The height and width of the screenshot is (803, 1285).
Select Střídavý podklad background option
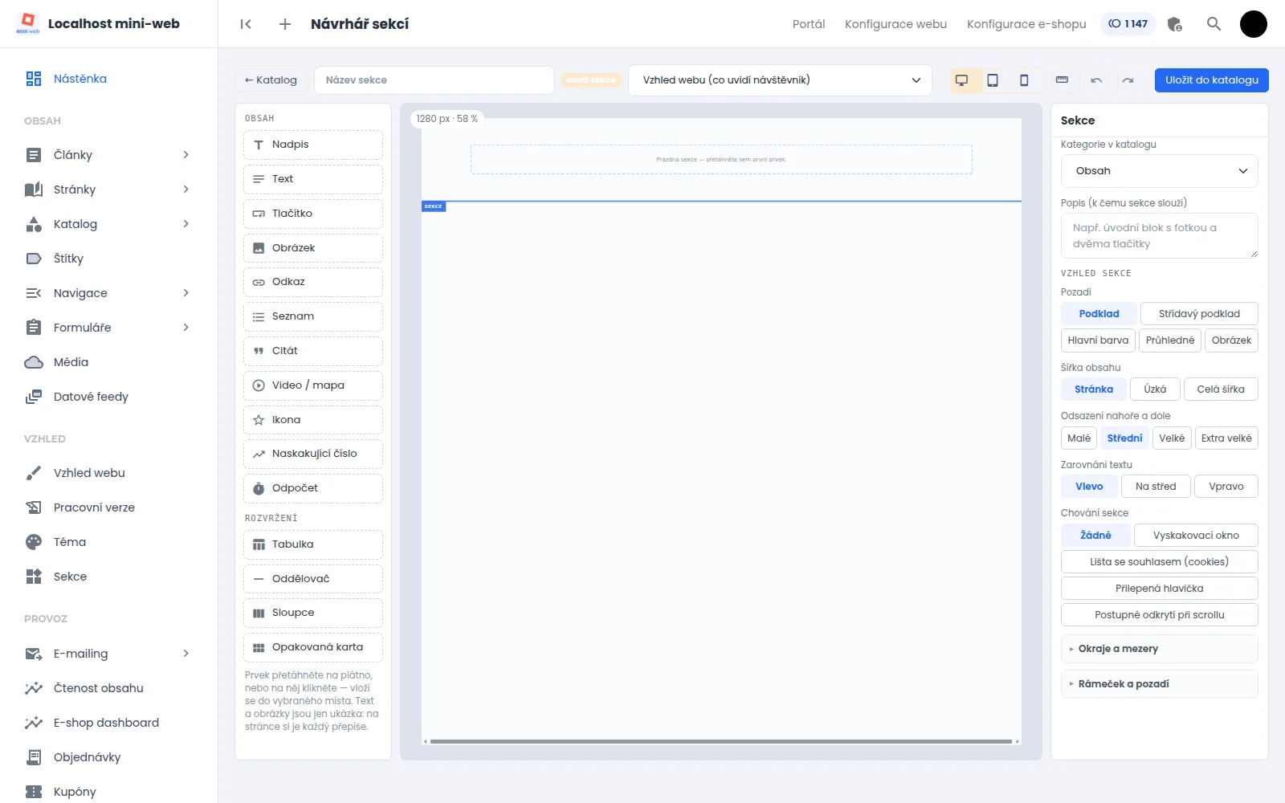1199,314
